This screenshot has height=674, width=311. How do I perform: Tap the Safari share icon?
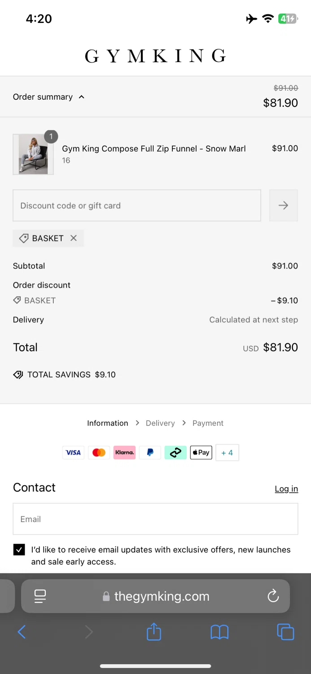coord(153,631)
